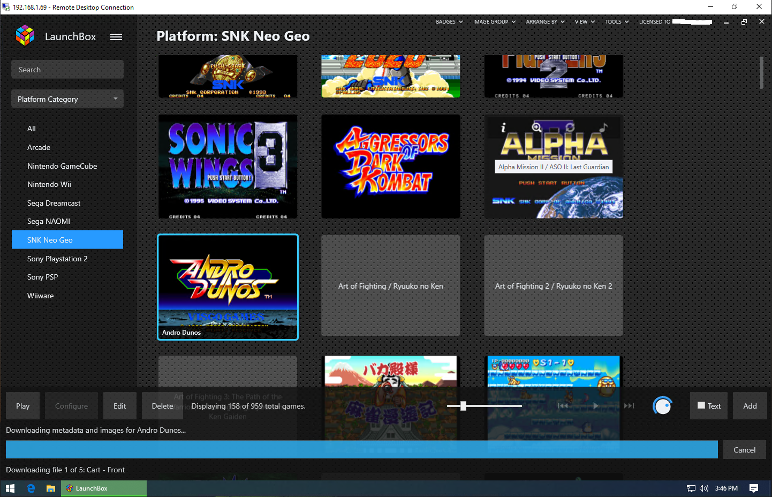Click the system clock showing 3:46 PM
The height and width of the screenshot is (497, 772).
pos(726,488)
